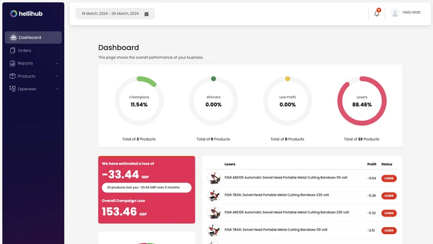Expand the Expenses chevron
The image size is (433, 244).
[x=57, y=89]
